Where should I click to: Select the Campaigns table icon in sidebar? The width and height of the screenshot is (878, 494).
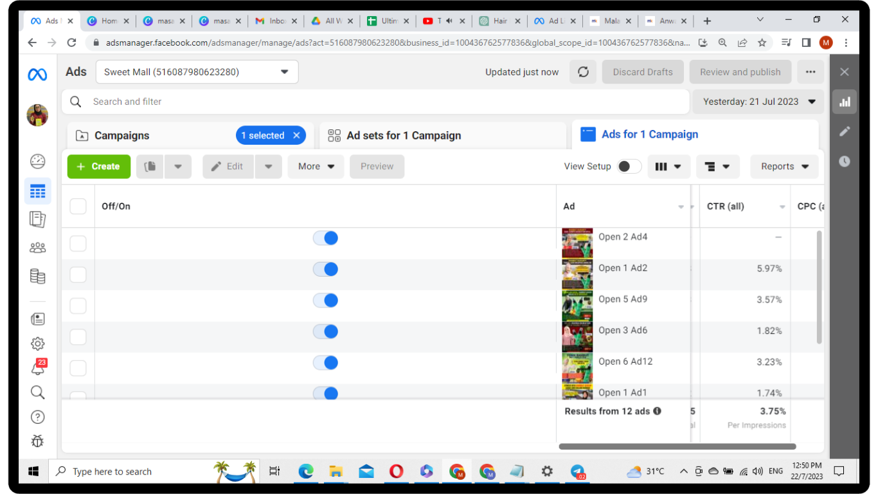37,191
